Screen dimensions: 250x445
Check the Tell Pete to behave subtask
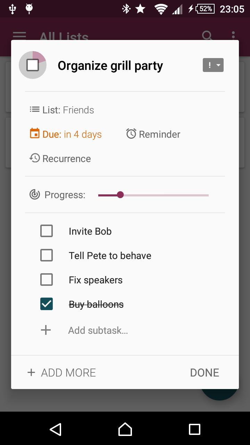point(47,255)
